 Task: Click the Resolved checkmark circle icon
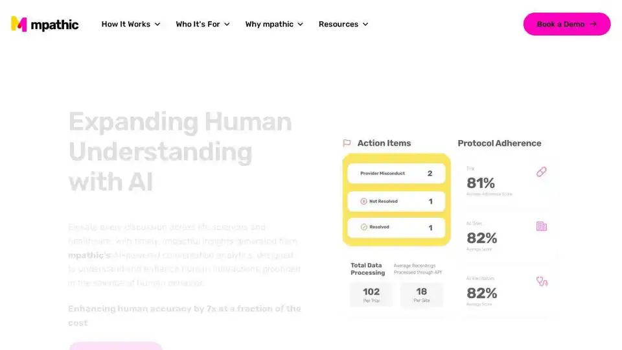(363, 227)
